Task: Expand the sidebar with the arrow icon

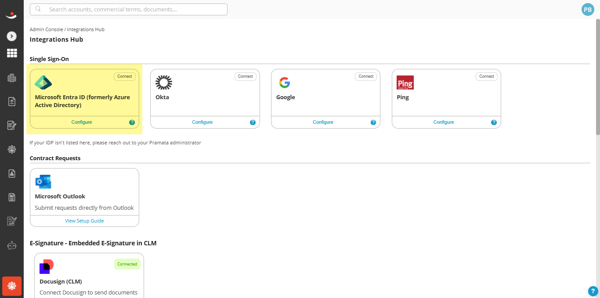Action: (12, 36)
